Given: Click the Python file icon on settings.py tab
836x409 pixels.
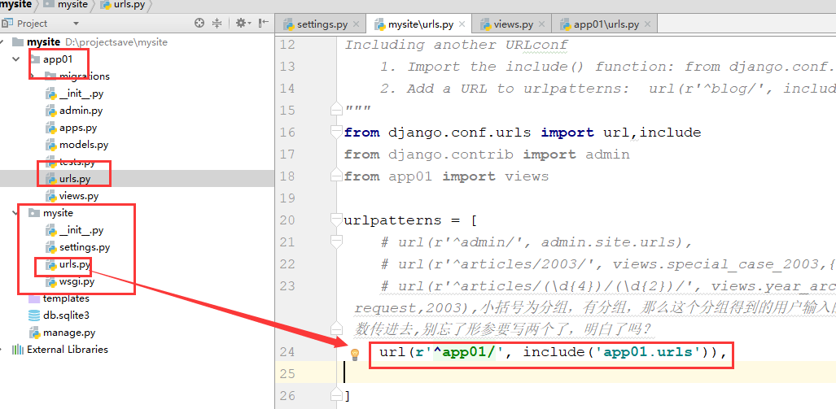Looking at the screenshot, I should tap(290, 24).
